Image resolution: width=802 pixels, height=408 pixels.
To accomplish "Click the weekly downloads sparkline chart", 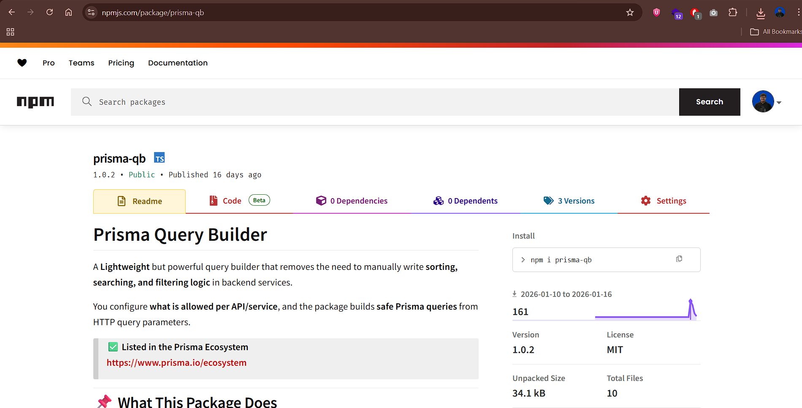I will tap(646, 310).
